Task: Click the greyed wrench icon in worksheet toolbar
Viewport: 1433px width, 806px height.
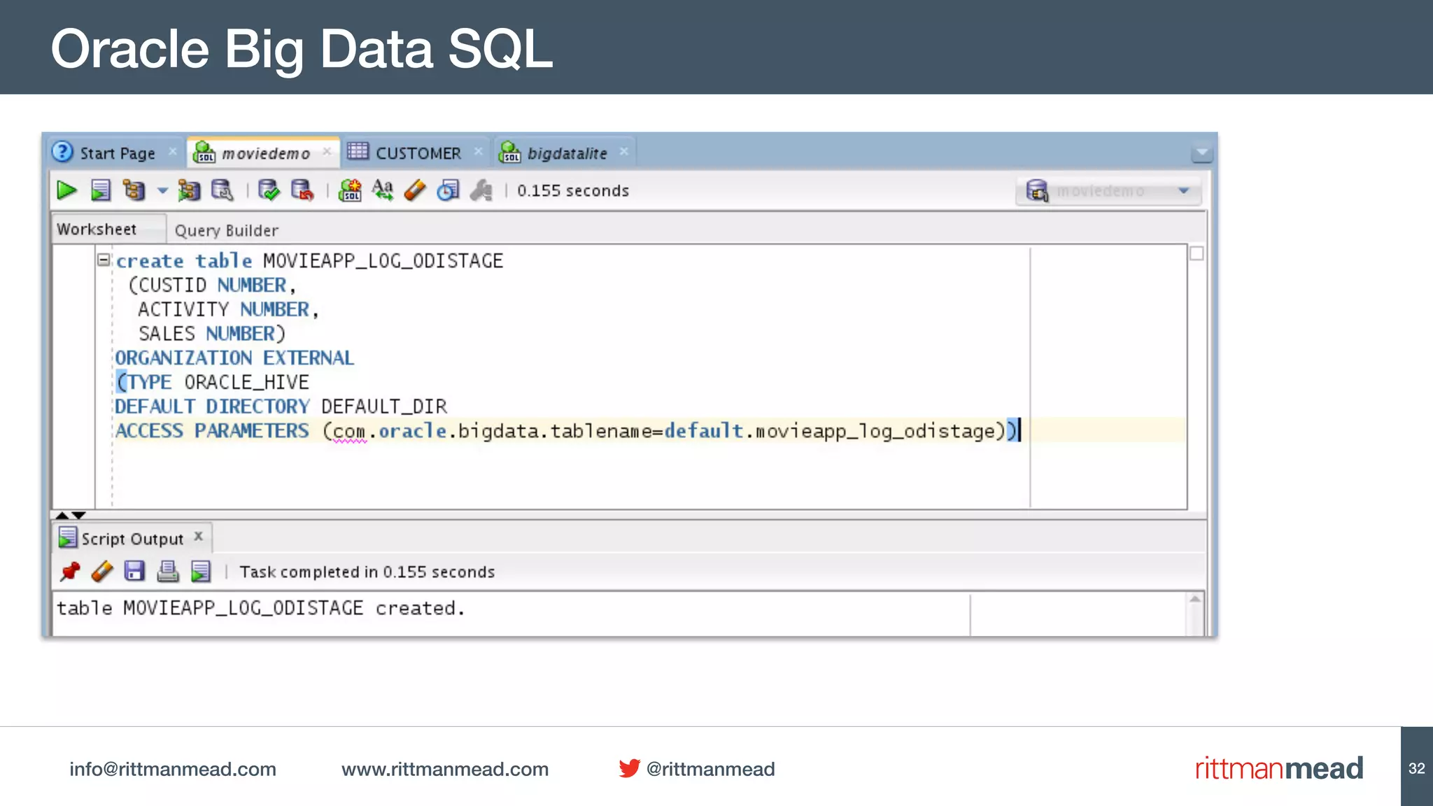Action: point(481,190)
